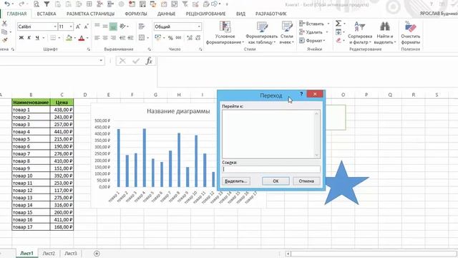Image resolution: width=458 pixels, height=258 pixels.
Task: Click the Выделить... button in dialog
Action: (235, 181)
